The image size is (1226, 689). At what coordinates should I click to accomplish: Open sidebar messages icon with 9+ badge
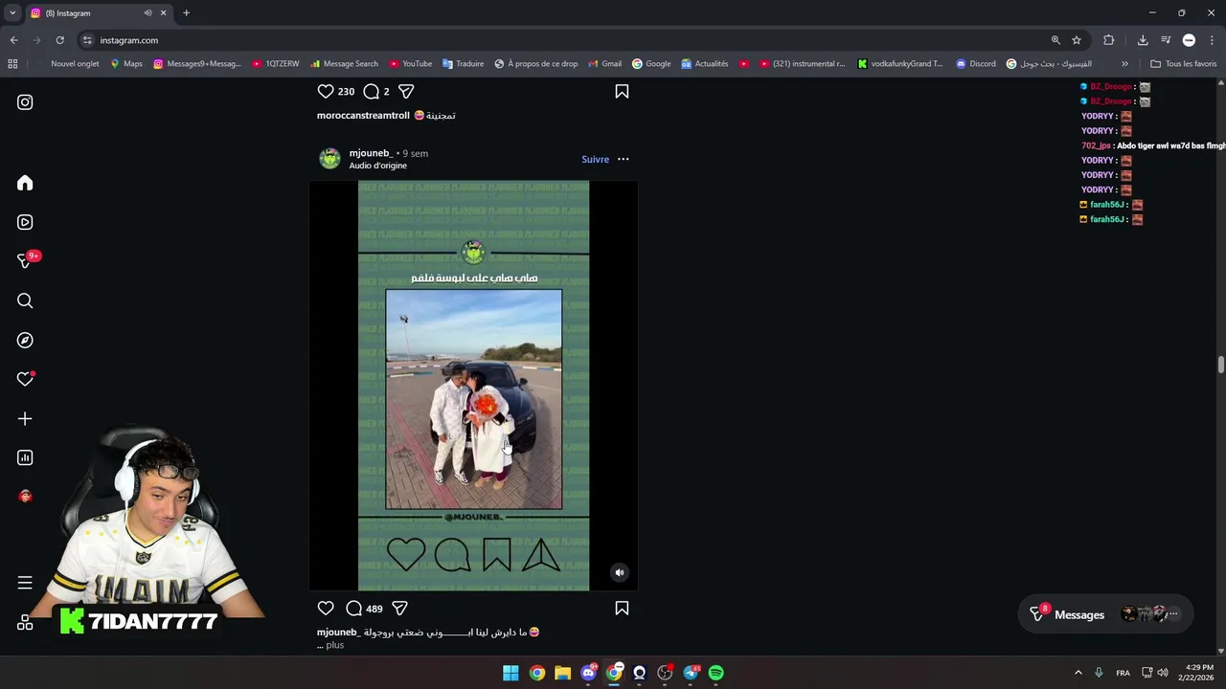(25, 261)
